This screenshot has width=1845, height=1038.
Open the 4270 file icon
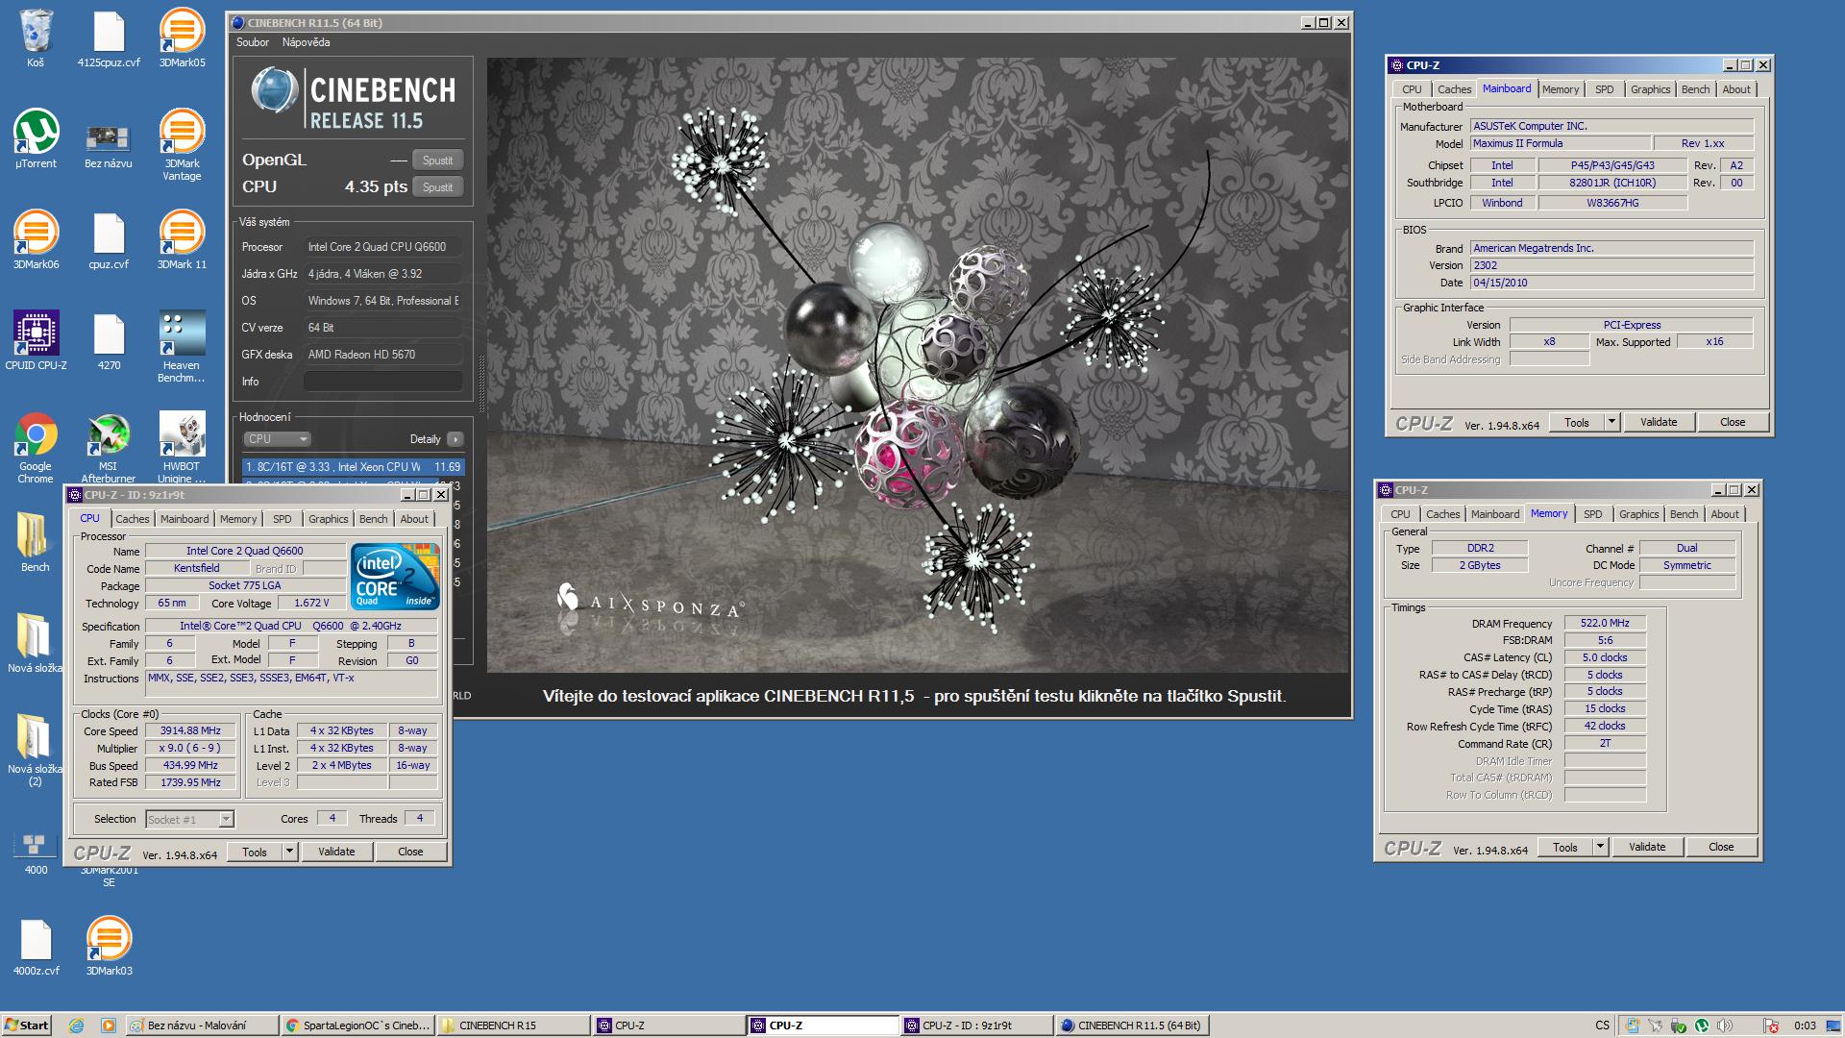(x=109, y=341)
